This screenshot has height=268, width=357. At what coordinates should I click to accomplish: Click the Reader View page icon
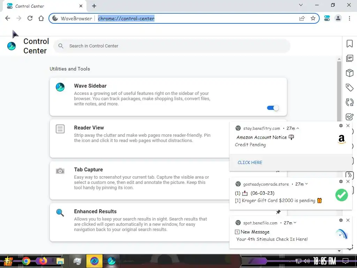tap(60, 129)
